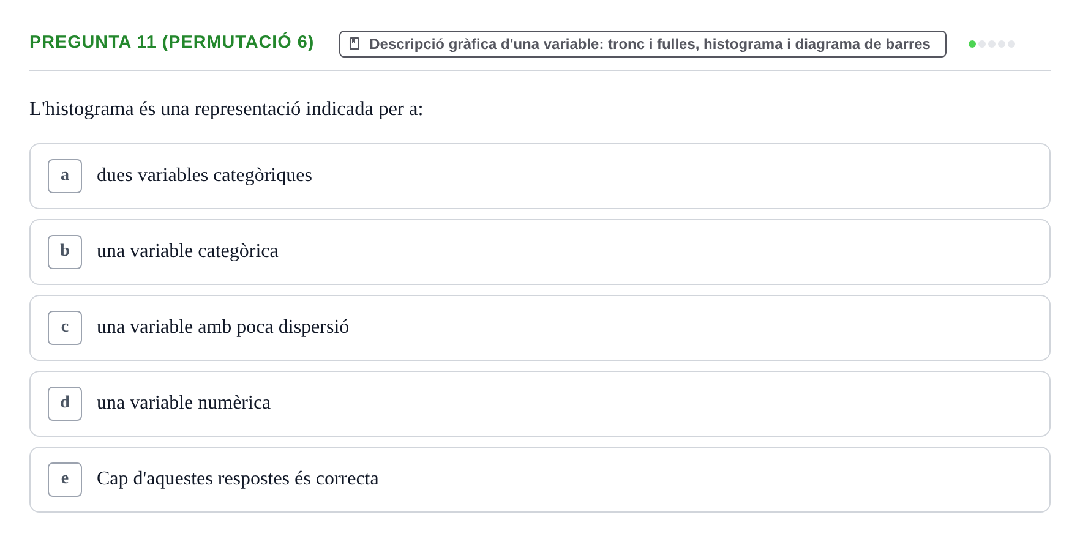This screenshot has width=1080, height=542.
Task: Pick the 'una variable numèrica' answer
Action: tap(540, 404)
